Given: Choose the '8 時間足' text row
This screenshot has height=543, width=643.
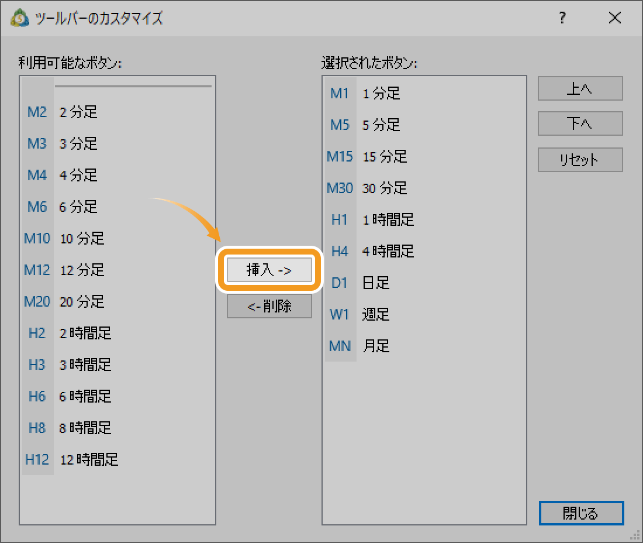Looking at the screenshot, I should click(x=85, y=428).
